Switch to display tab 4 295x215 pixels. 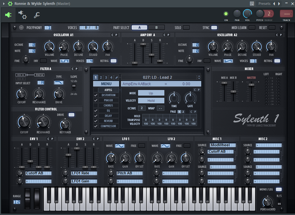[111, 77]
